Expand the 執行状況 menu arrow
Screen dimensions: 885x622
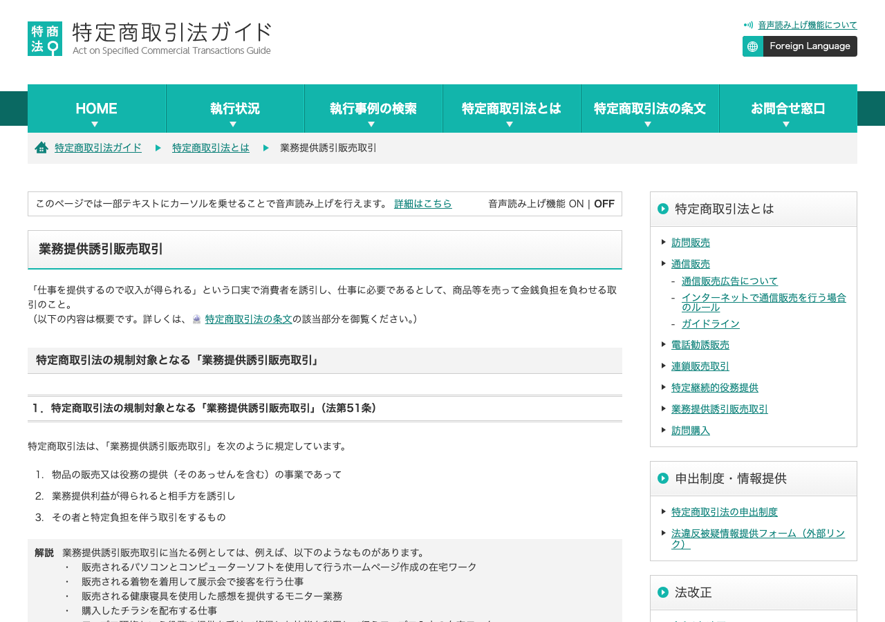(233, 124)
